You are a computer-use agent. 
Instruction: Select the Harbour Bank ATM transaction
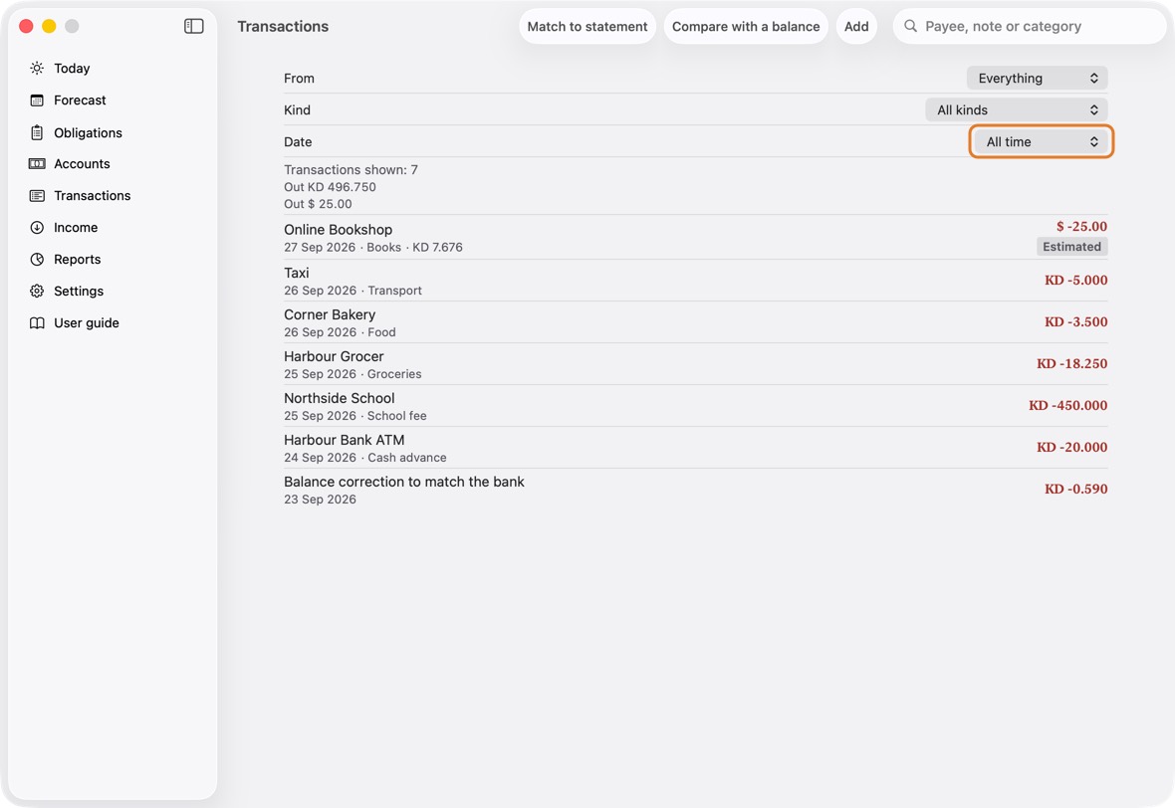(x=695, y=448)
